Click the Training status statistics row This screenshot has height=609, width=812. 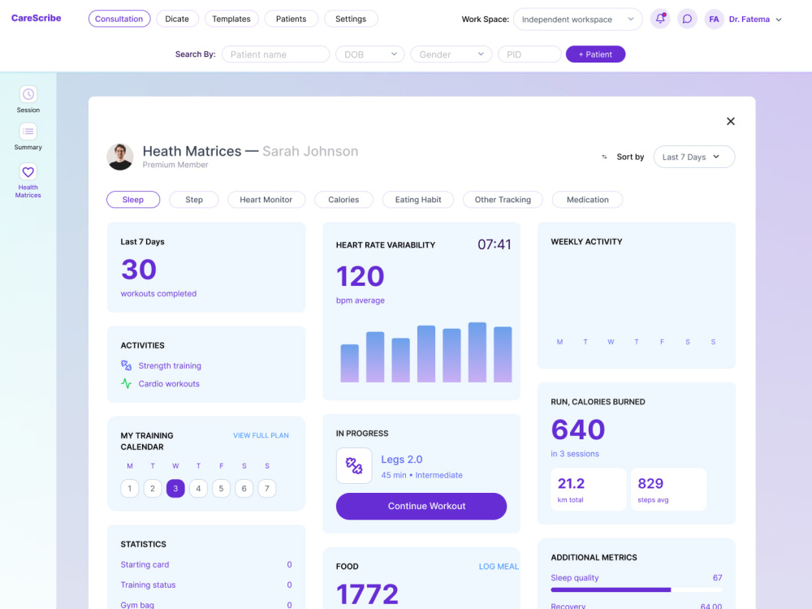(x=206, y=585)
